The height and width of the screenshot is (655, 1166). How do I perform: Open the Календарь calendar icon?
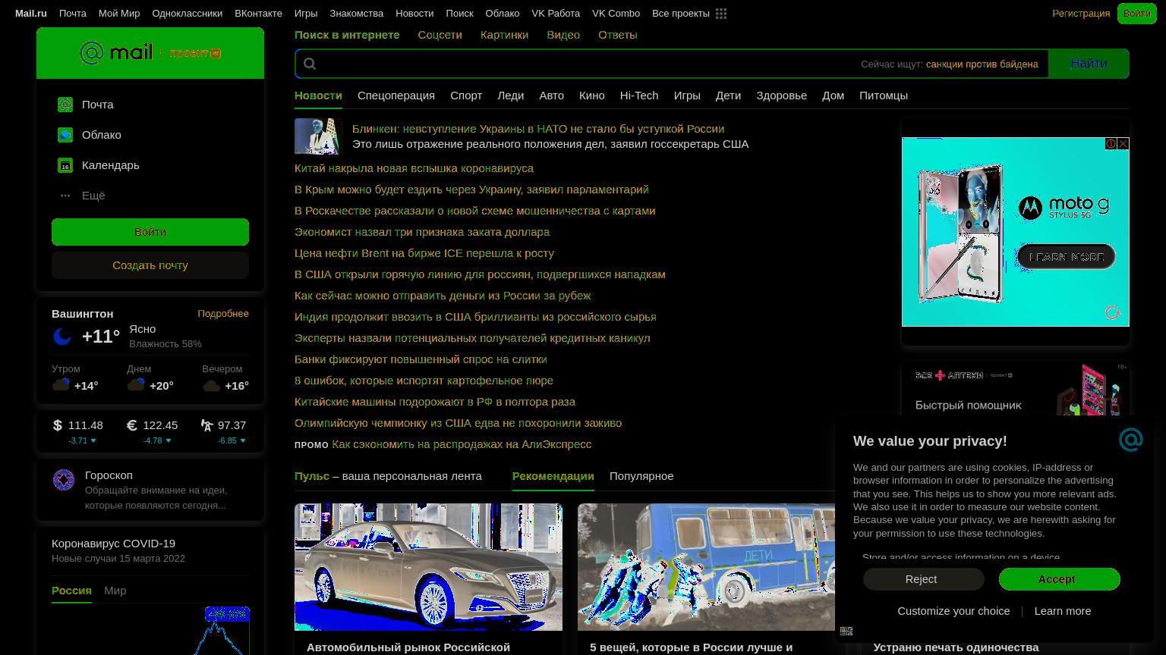[x=65, y=165]
